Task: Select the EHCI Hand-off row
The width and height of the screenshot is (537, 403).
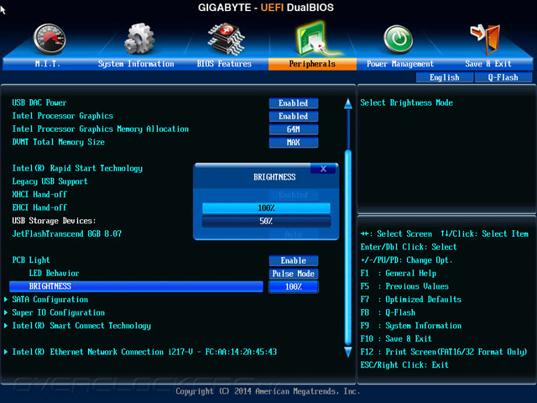Action: pos(39,207)
